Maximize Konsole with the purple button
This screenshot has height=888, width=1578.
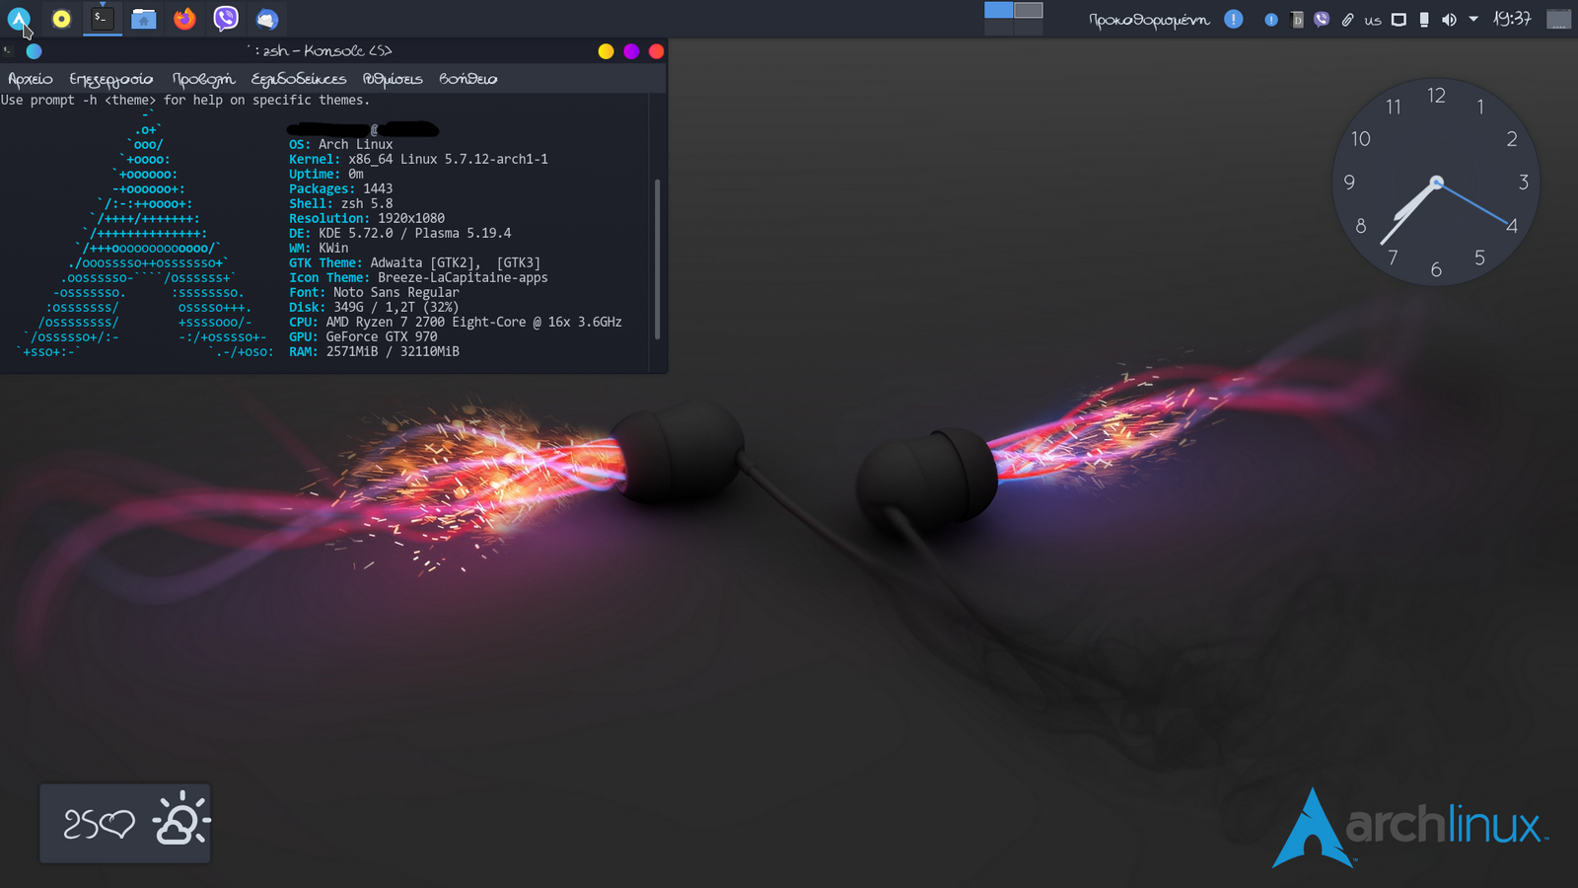(x=631, y=51)
